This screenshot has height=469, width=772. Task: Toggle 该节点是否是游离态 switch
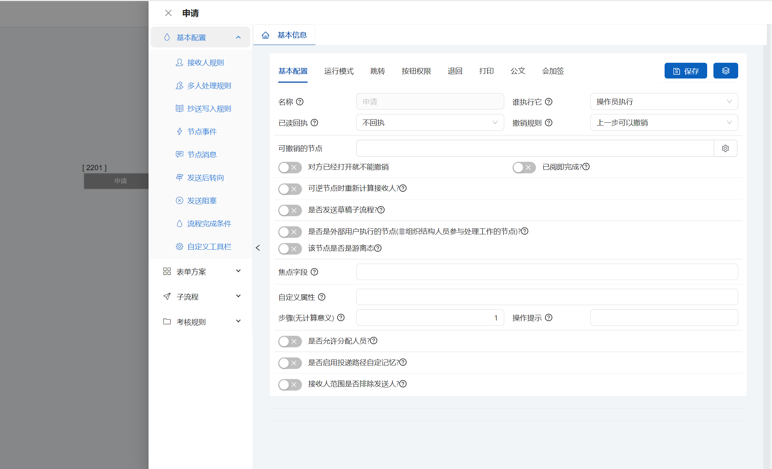[290, 249]
